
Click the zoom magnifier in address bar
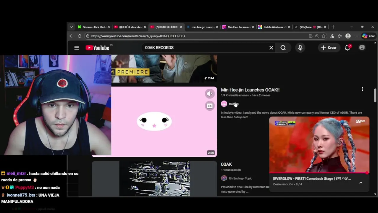point(317,36)
